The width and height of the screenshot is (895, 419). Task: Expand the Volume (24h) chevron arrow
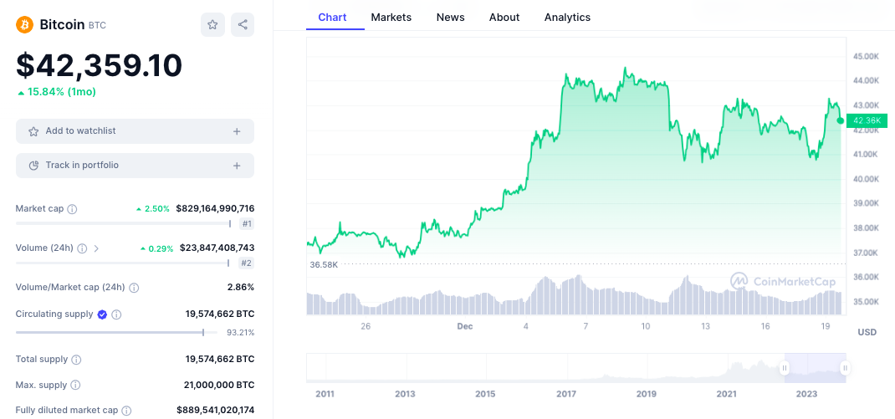[x=96, y=248]
